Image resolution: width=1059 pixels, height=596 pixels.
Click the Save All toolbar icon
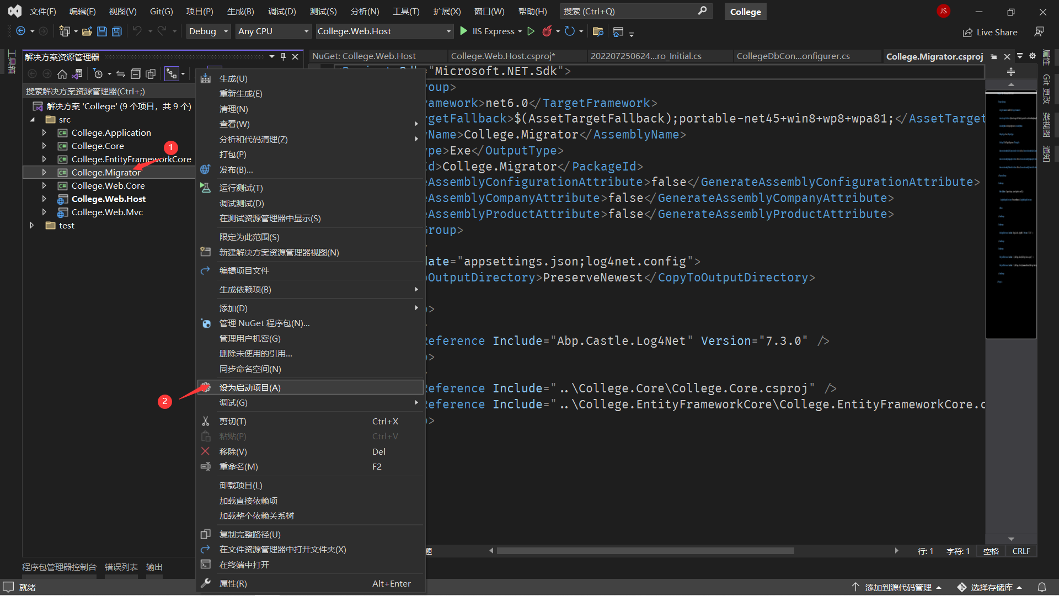tap(116, 31)
